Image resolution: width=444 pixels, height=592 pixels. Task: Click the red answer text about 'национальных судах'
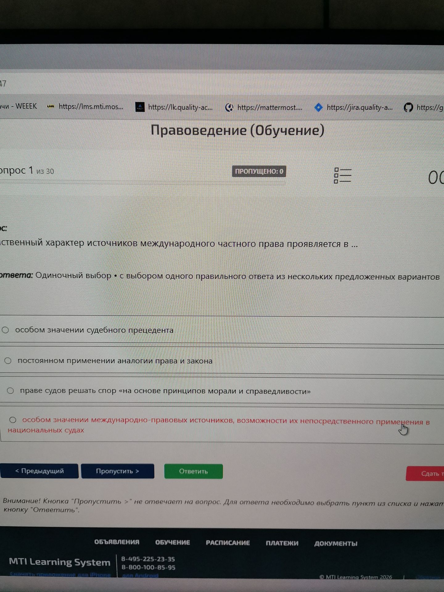(x=219, y=425)
